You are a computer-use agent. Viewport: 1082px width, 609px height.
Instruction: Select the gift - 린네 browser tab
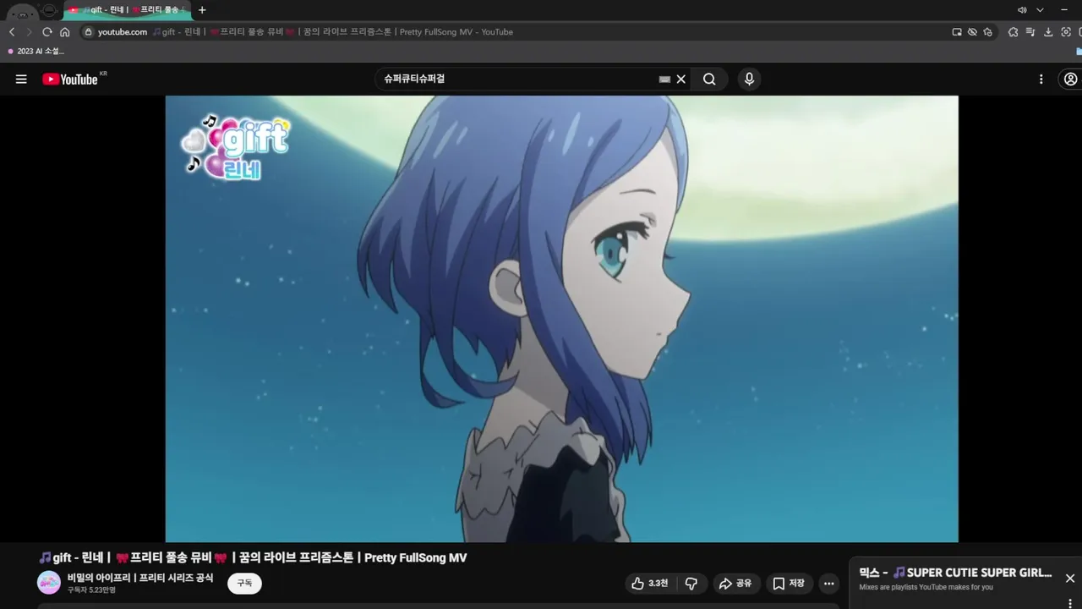pyautogui.click(x=128, y=10)
